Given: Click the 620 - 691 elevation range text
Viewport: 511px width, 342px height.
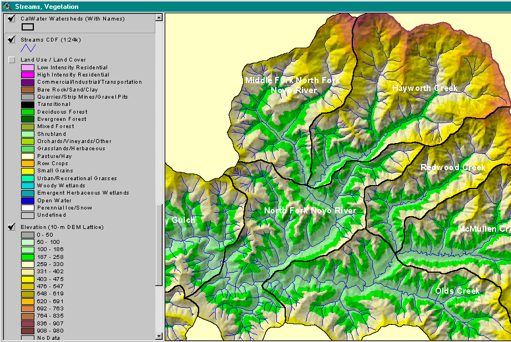Looking at the screenshot, I should coord(50,302).
